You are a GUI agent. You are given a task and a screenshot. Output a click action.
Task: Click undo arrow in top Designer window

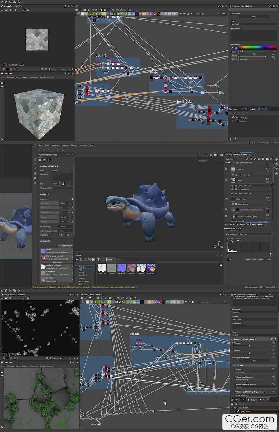19,2
